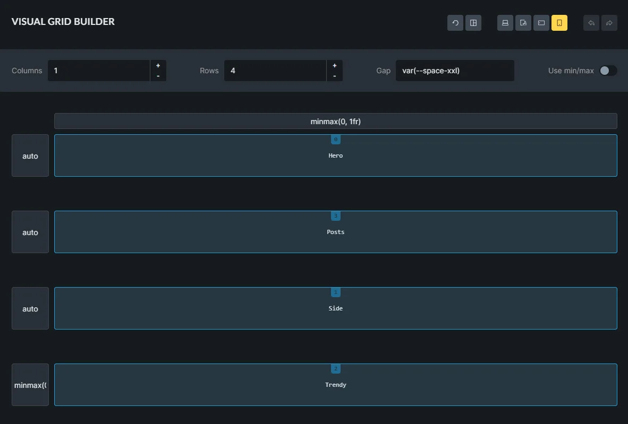Click the Rows number input field
The image size is (628, 424).
coord(275,71)
